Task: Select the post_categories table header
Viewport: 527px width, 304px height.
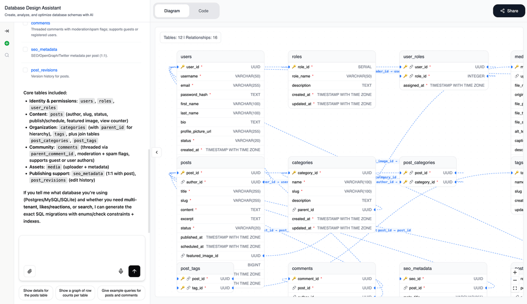Action: click(x=428, y=162)
